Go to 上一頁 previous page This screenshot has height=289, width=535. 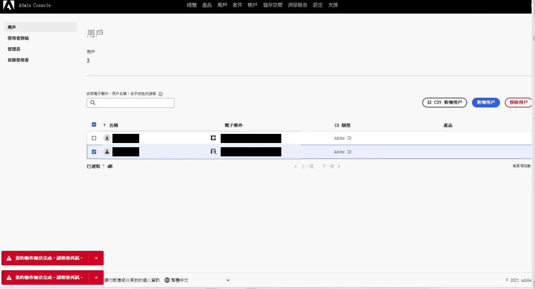coord(304,166)
